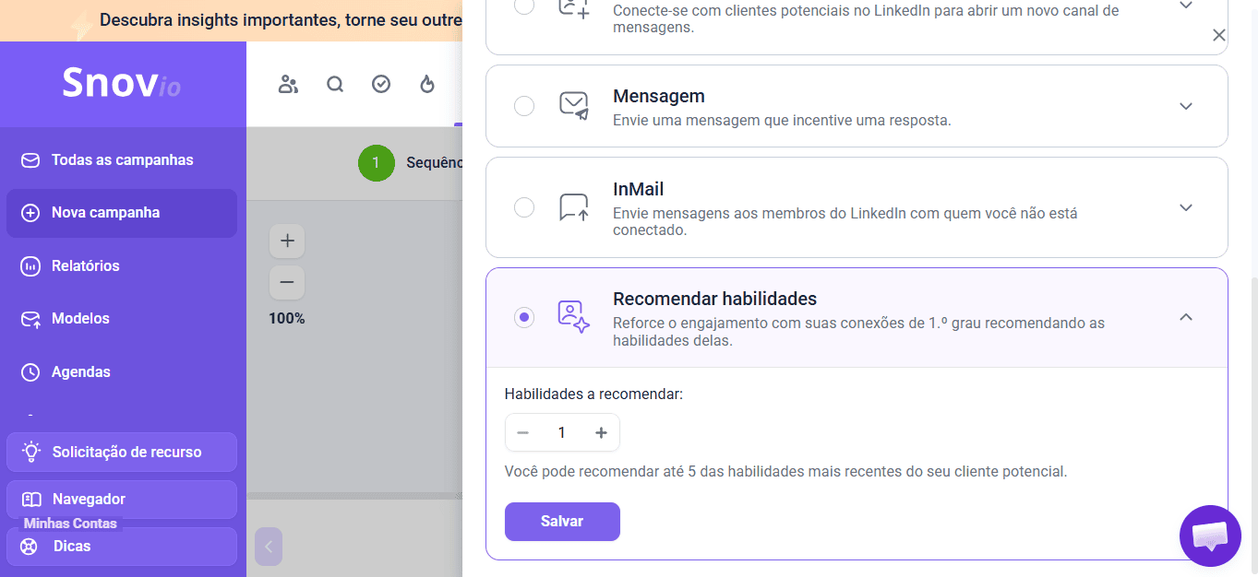The width and height of the screenshot is (1258, 577).
Task: Open the live chat bubble widget
Action: coord(1210,536)
